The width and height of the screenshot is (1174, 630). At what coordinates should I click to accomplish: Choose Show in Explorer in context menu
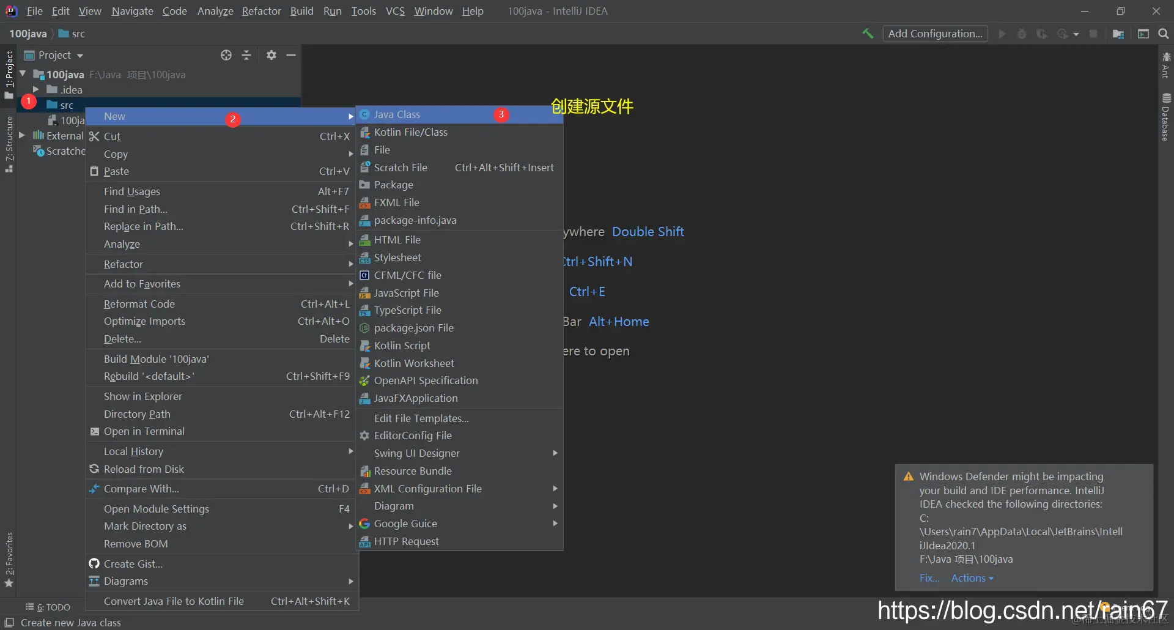[221, 396]
